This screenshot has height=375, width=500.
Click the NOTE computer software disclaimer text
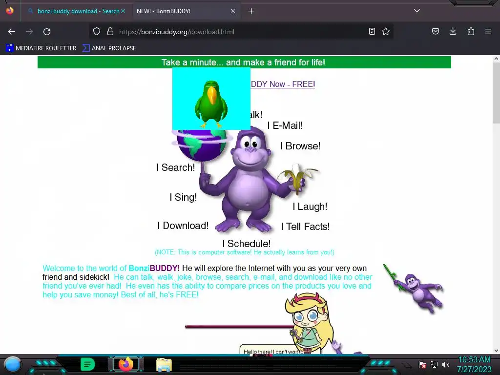coord(245,252)
